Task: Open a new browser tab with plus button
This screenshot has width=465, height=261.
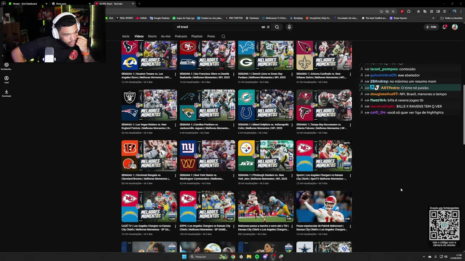Action: 139,4
